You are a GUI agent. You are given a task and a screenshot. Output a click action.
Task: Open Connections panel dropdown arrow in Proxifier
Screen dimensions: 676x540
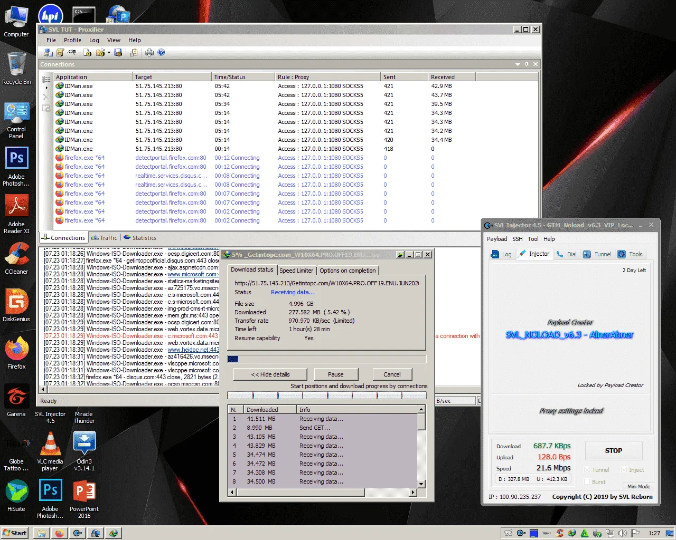point(518,64)
